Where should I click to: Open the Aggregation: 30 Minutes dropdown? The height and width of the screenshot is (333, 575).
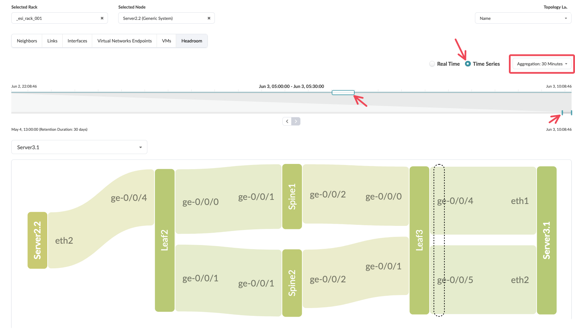click(x=542, y=64)
